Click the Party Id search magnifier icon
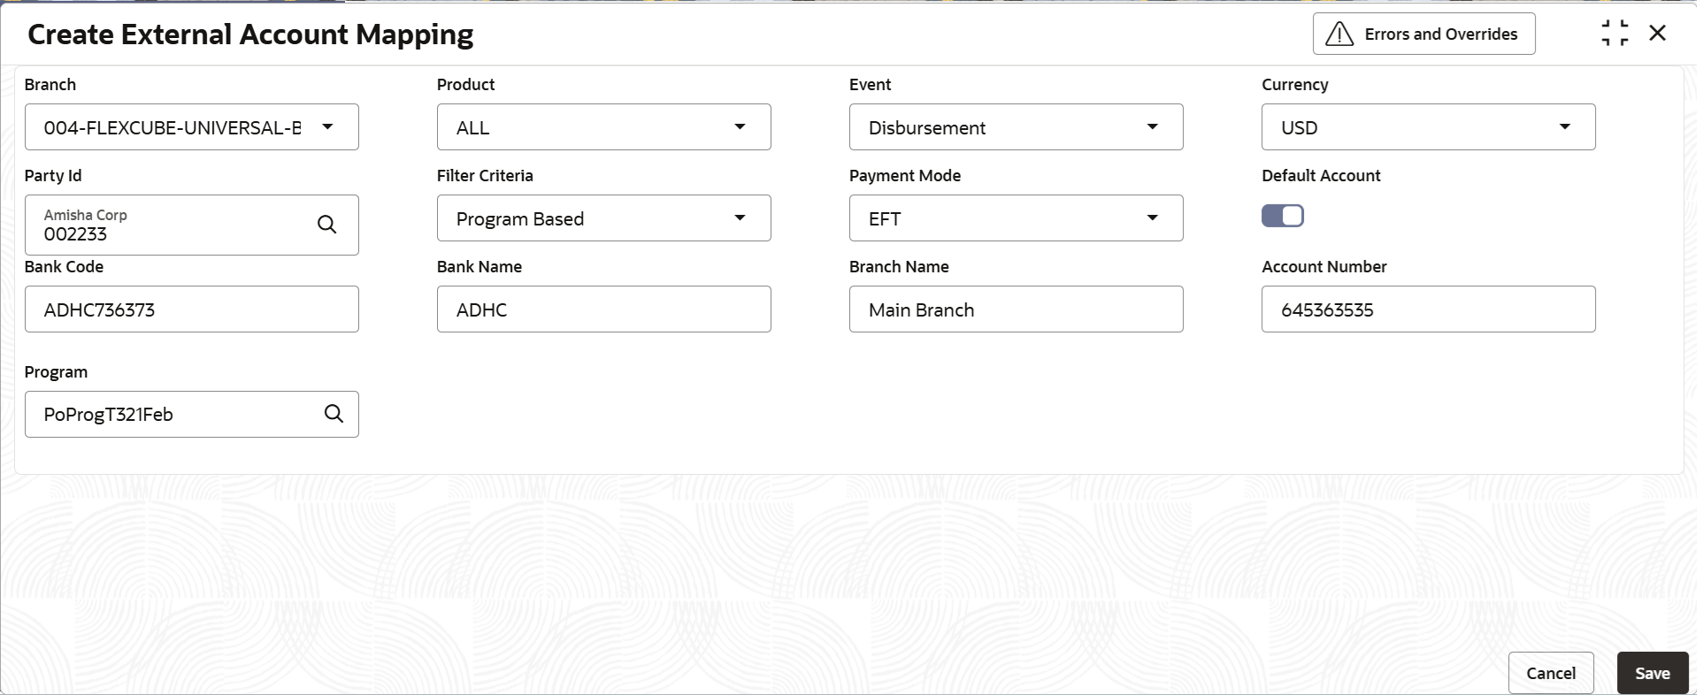 (326, 225)
